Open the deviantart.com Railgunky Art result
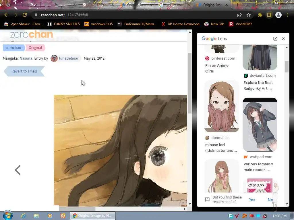294x220 pixels. [258, 85]
